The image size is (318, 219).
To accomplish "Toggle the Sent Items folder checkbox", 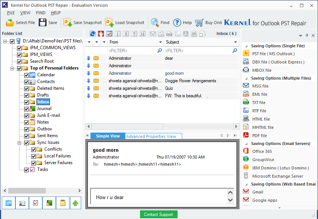I will (x=26, y=136).
